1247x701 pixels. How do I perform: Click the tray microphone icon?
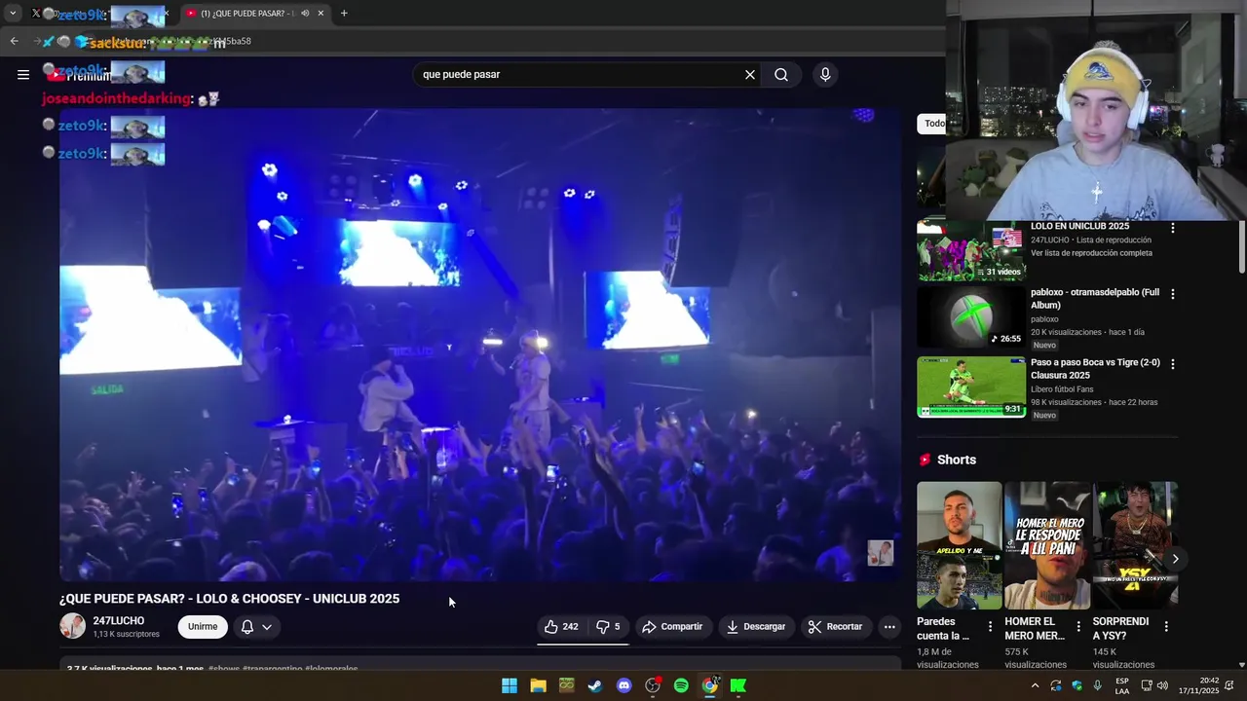(1098, 685)
